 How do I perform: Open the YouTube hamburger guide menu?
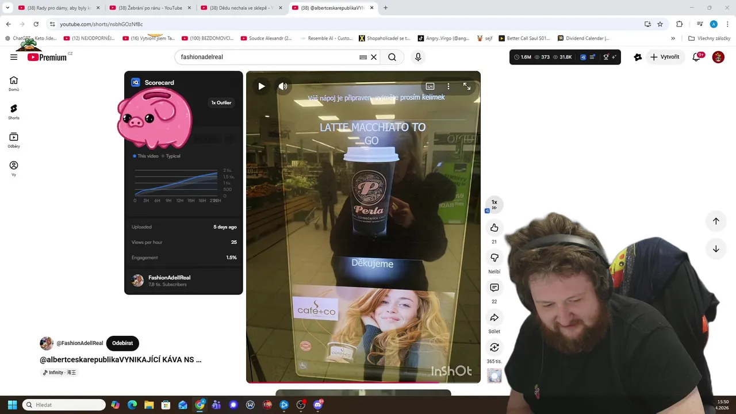14,57
